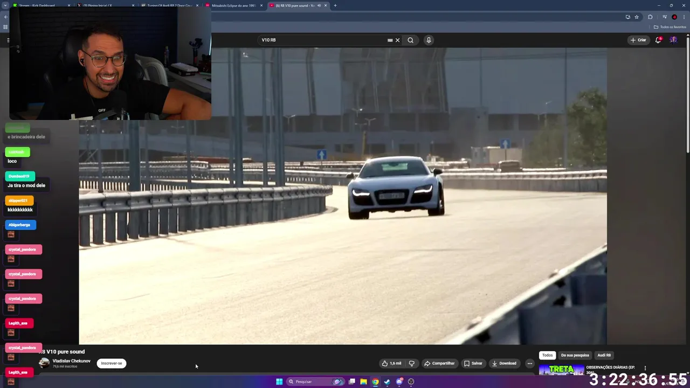Dislike the video with thumbs-down icon
This screenshot has height=388, width=690.
pos(412,363)
